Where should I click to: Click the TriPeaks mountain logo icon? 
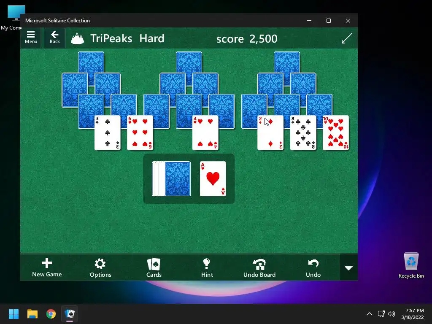click(x=78, y=38)
